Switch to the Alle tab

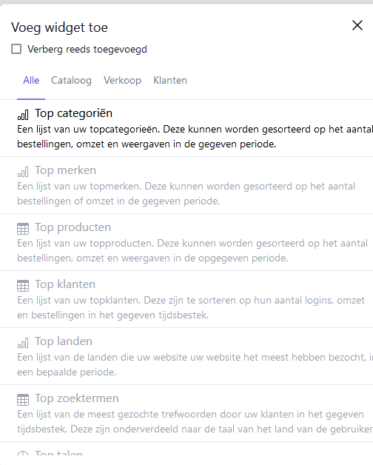tap(31, 81)
